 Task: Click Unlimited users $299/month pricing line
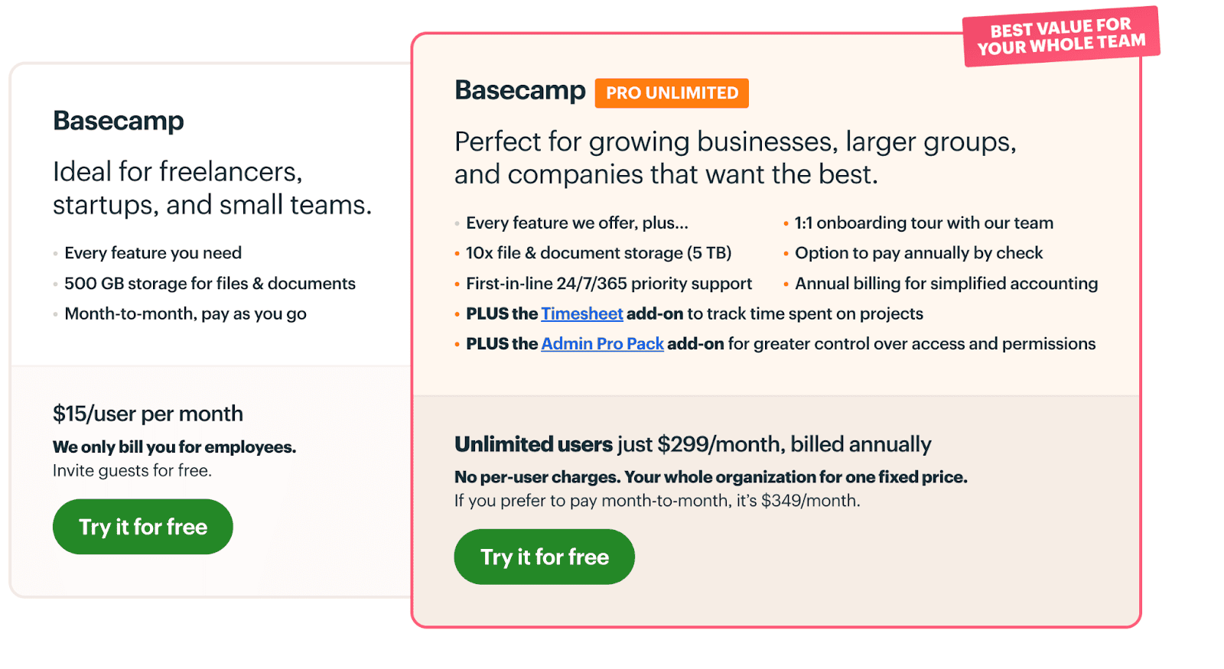tap(692, 444)
